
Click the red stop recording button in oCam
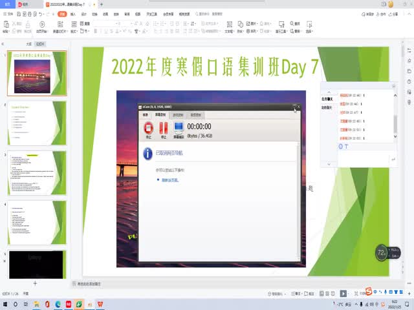148,129
